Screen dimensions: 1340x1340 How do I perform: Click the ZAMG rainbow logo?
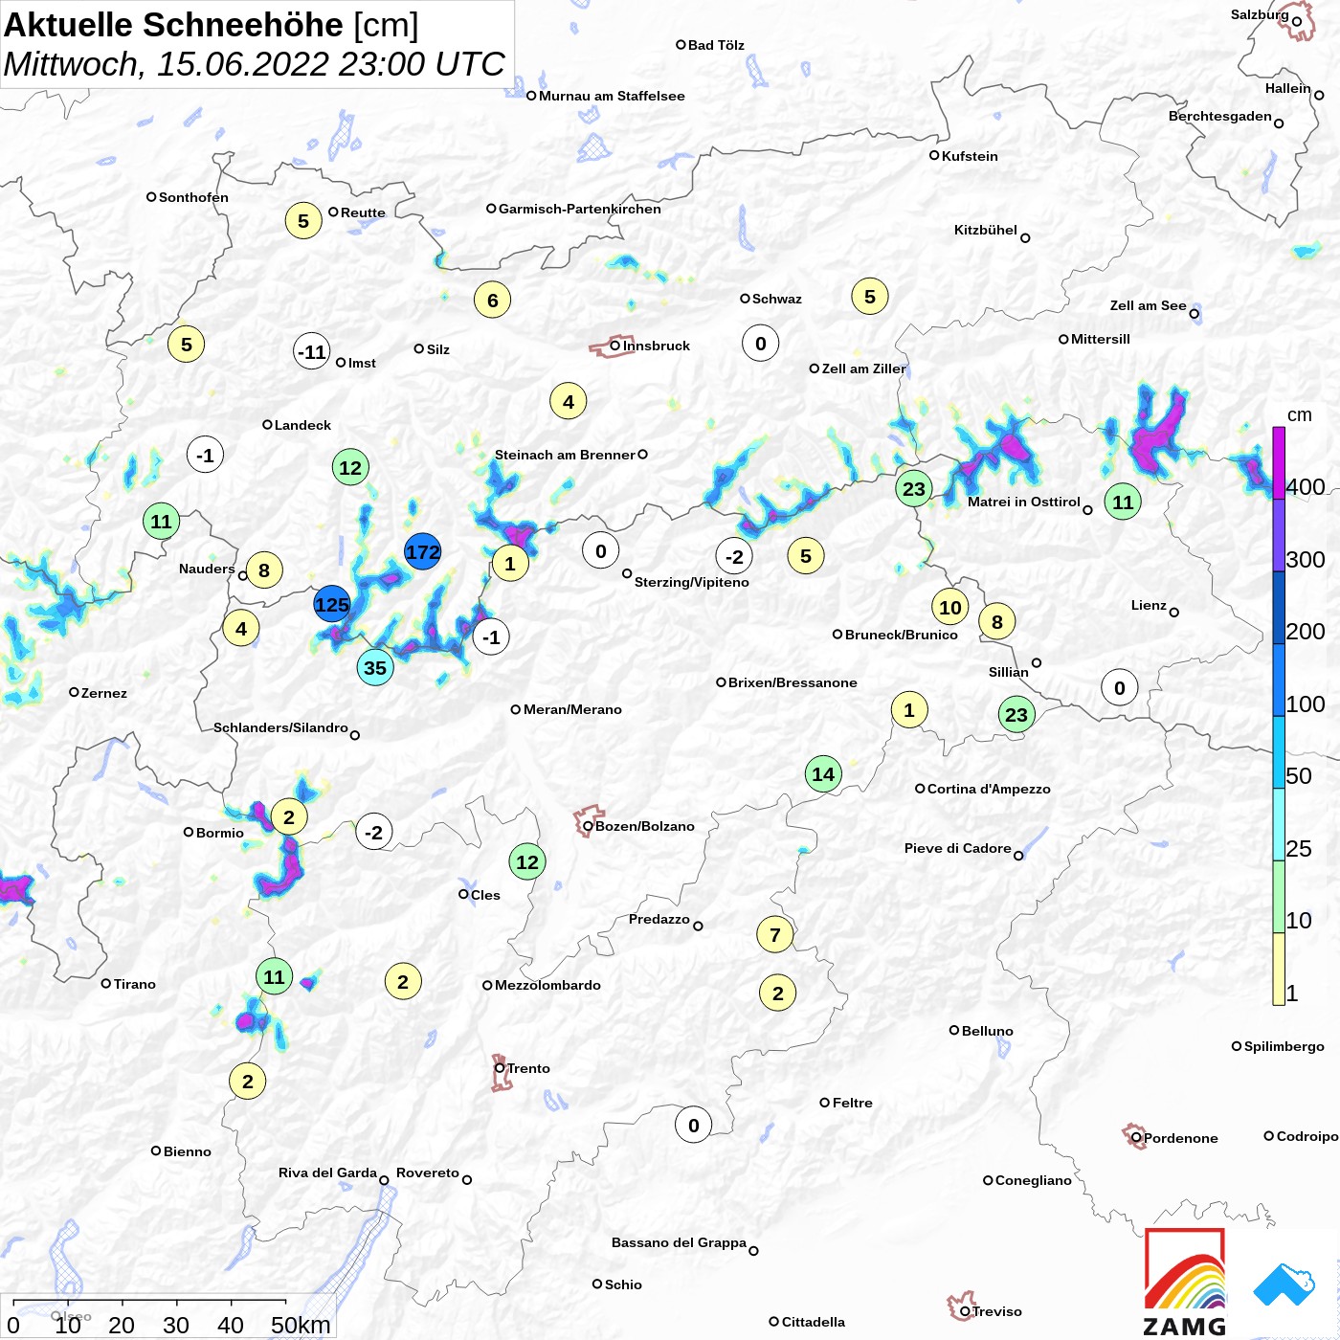click(x=1185, y=1282)
